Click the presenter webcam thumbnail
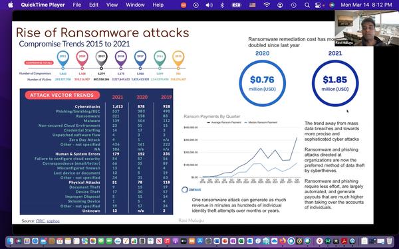 366,28
